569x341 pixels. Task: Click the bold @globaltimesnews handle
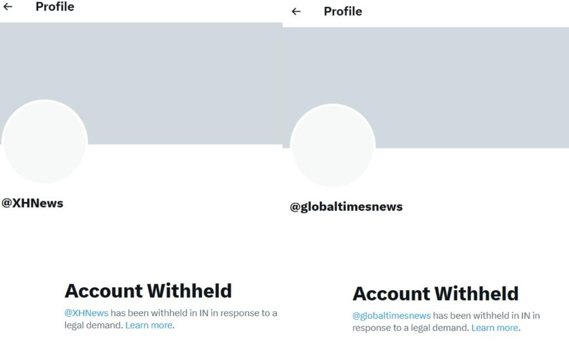pyautogui.click(x=346, y=207)
